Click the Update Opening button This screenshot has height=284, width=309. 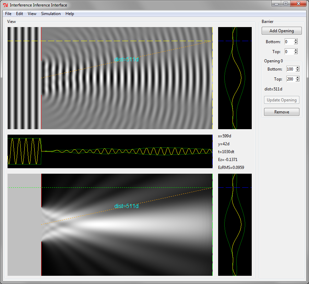282,100
